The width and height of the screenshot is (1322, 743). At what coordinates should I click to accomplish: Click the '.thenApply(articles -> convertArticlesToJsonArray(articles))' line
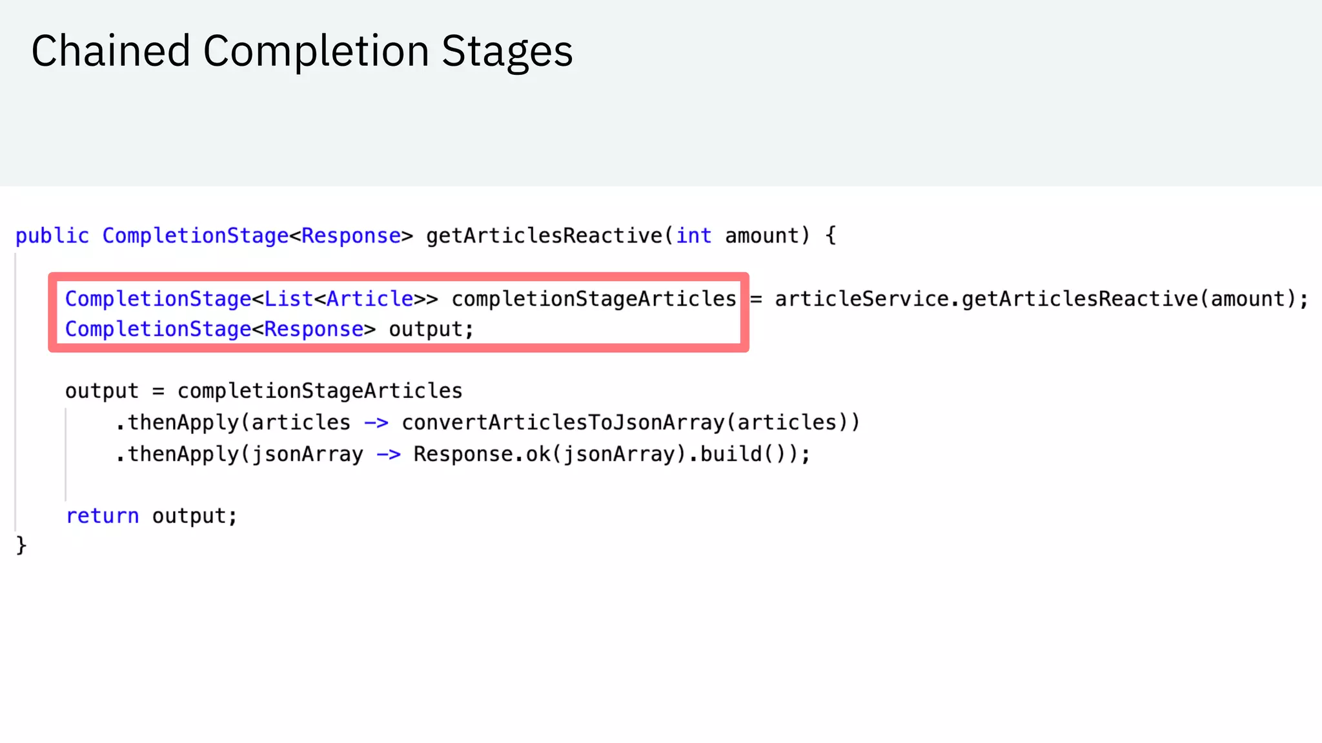488,423
